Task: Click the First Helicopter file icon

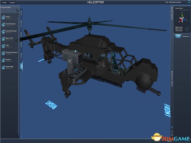Action: (3, 24)
